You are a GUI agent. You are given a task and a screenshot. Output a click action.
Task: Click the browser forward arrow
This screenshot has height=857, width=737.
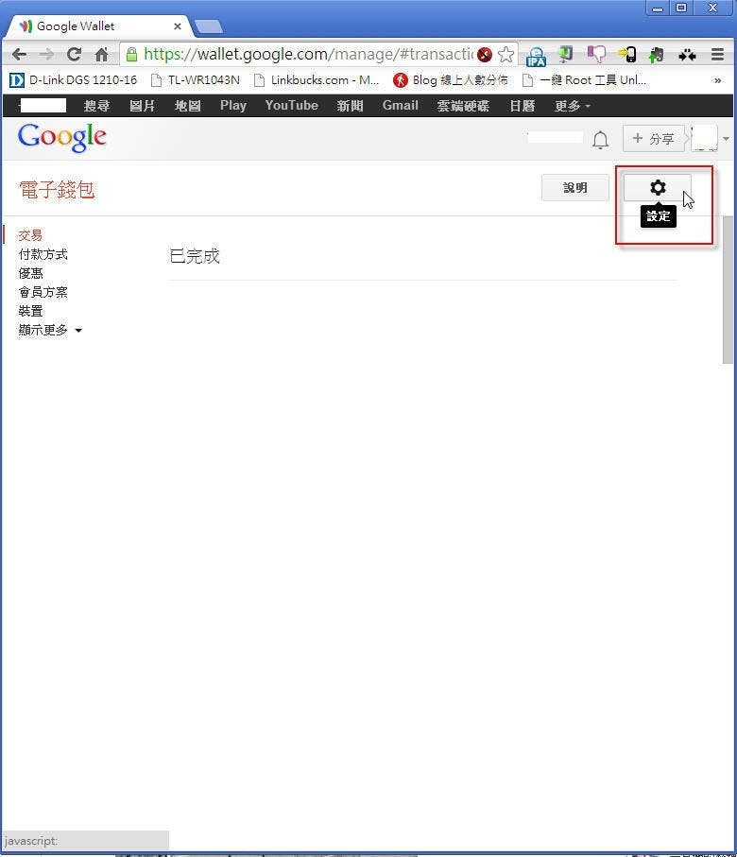46,54
